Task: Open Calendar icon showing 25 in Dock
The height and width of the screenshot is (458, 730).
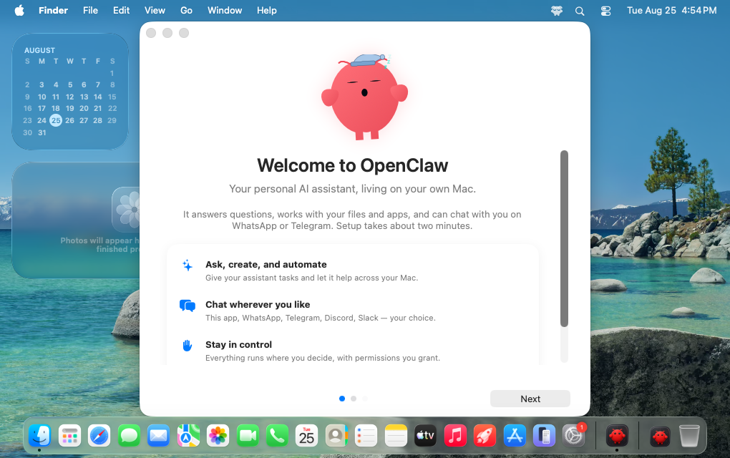Action: [307, 436]
